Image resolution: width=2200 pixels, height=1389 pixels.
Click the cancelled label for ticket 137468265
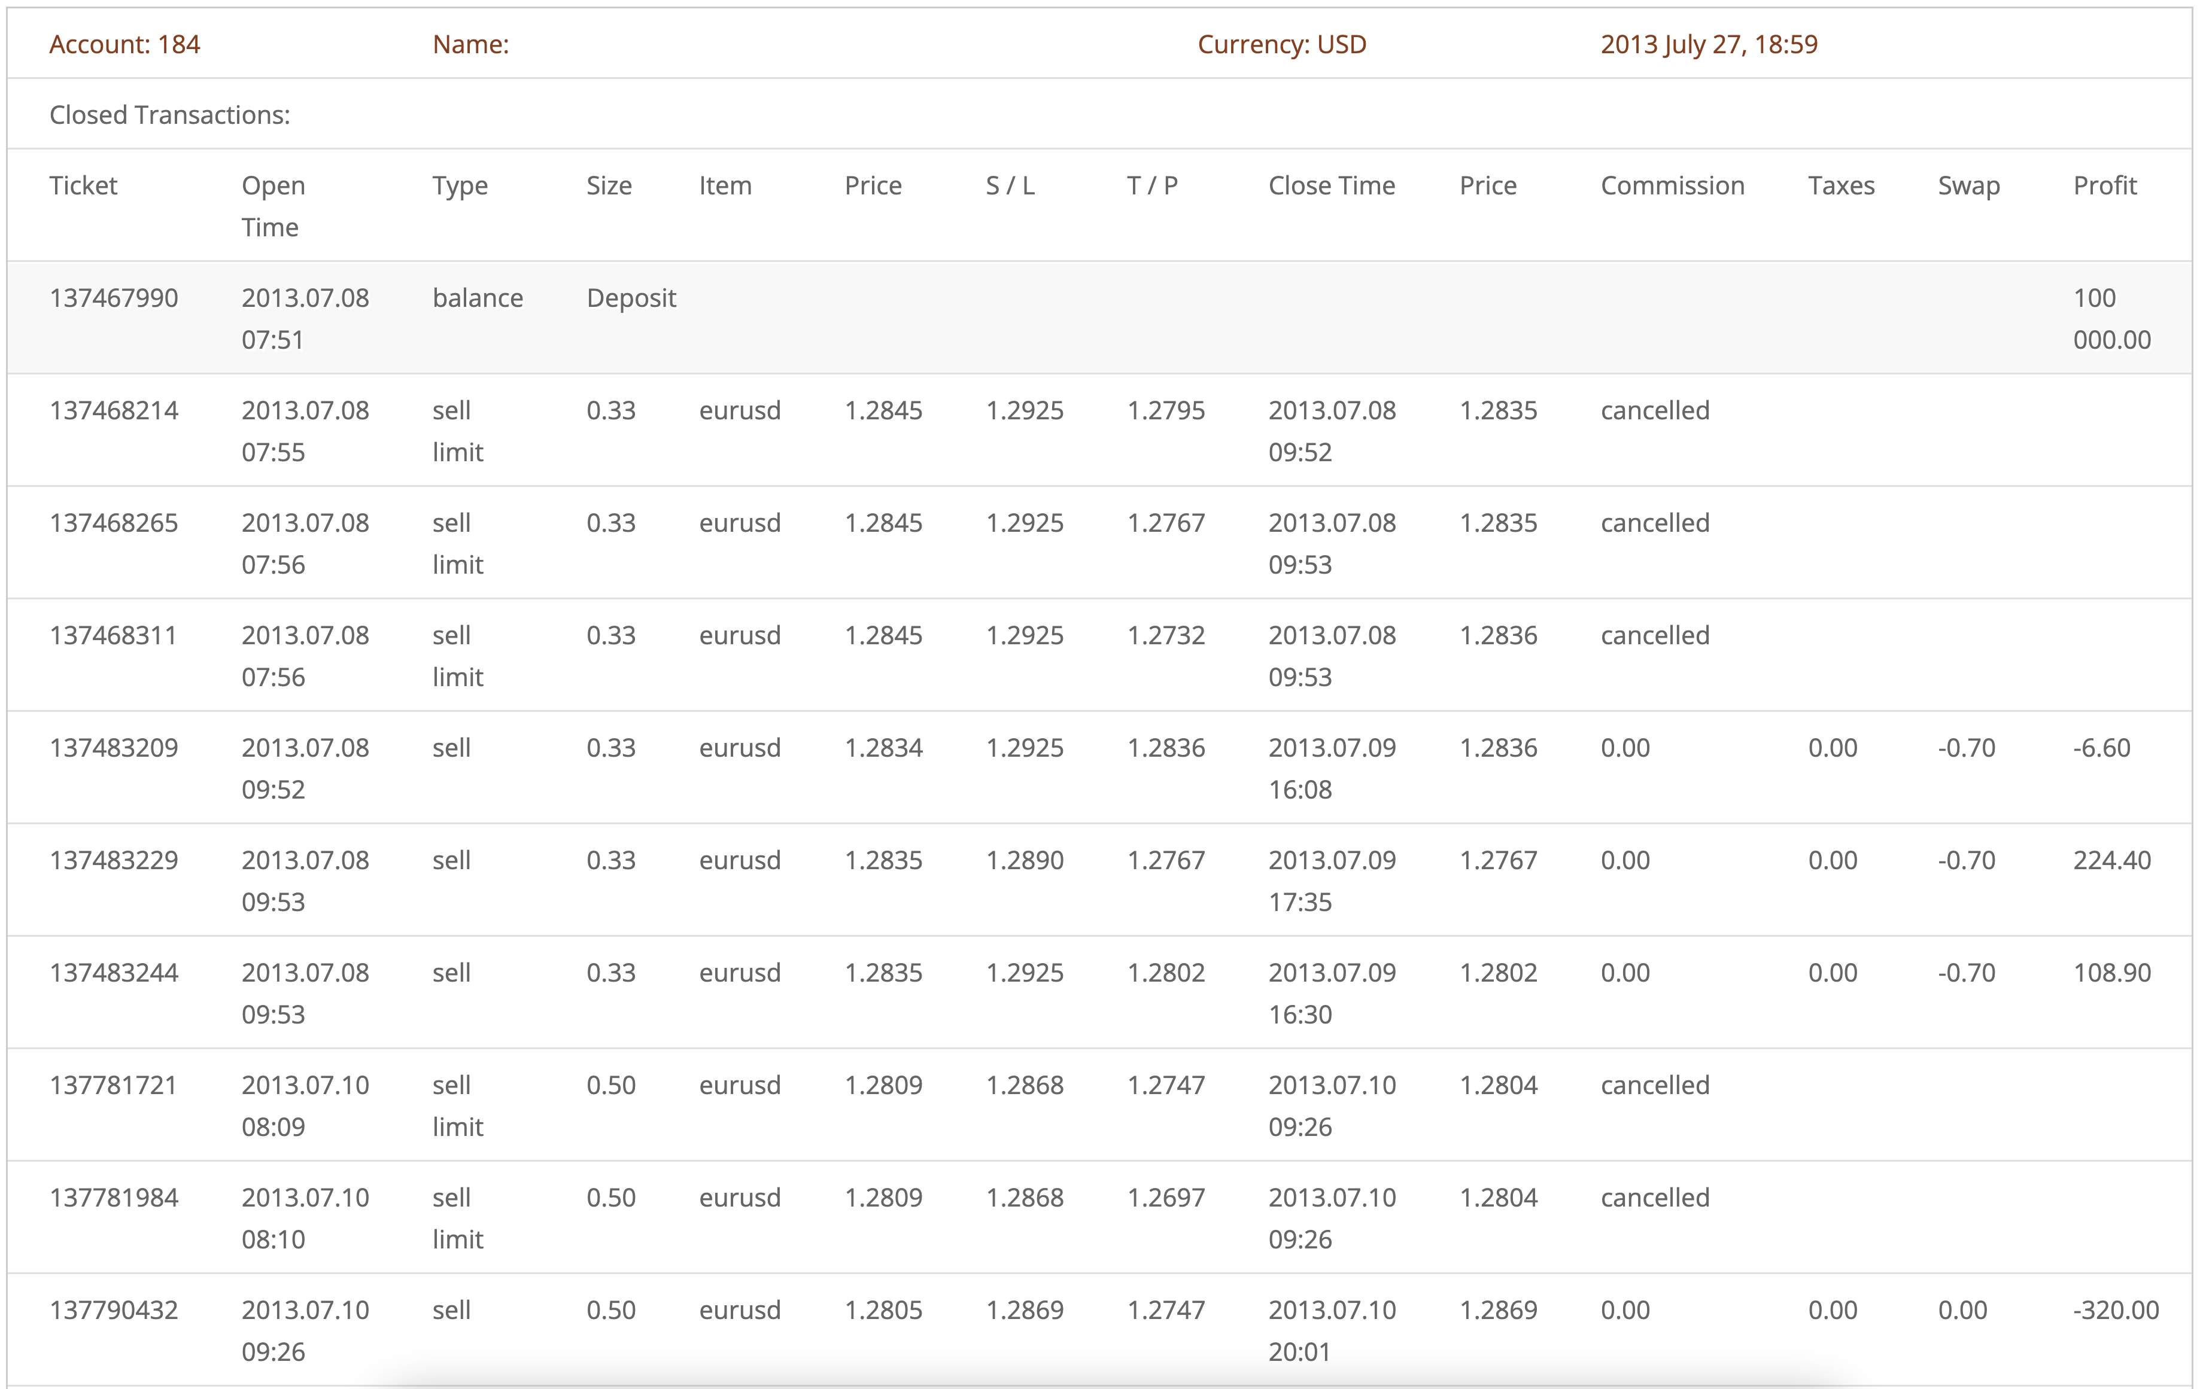click(x=1654, y=522)
